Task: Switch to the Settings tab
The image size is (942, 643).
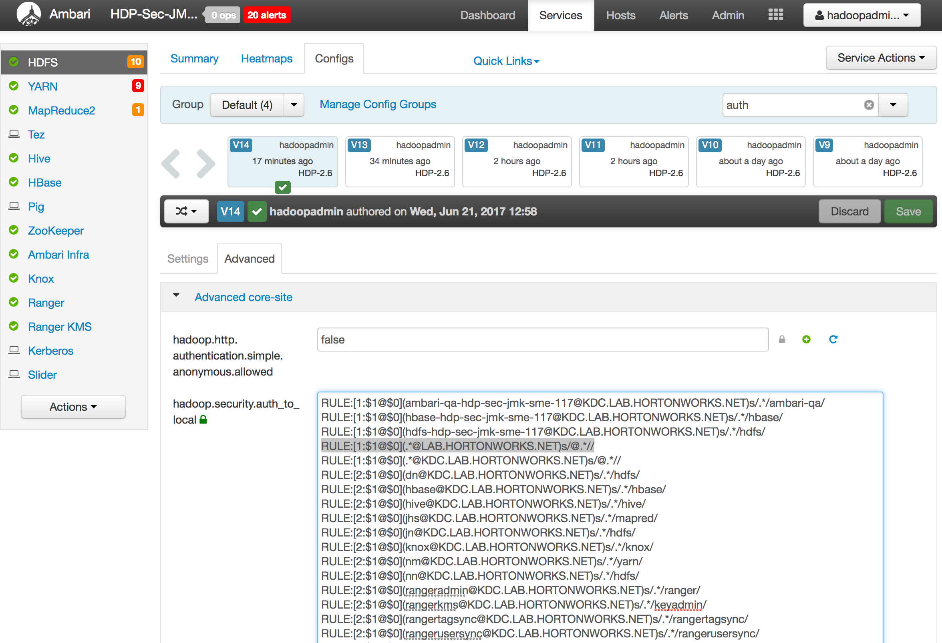Action: [x=188, y=259]
